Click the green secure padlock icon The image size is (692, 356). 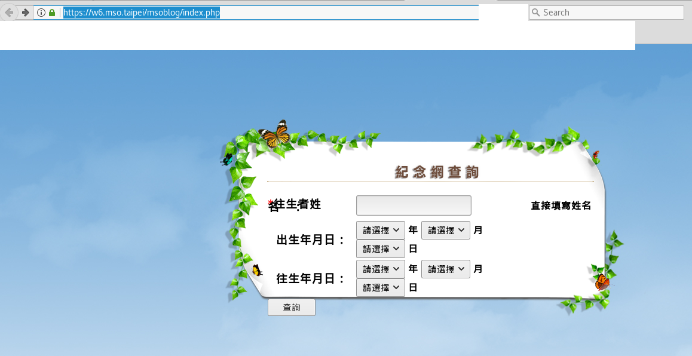[x=52, y=13]
